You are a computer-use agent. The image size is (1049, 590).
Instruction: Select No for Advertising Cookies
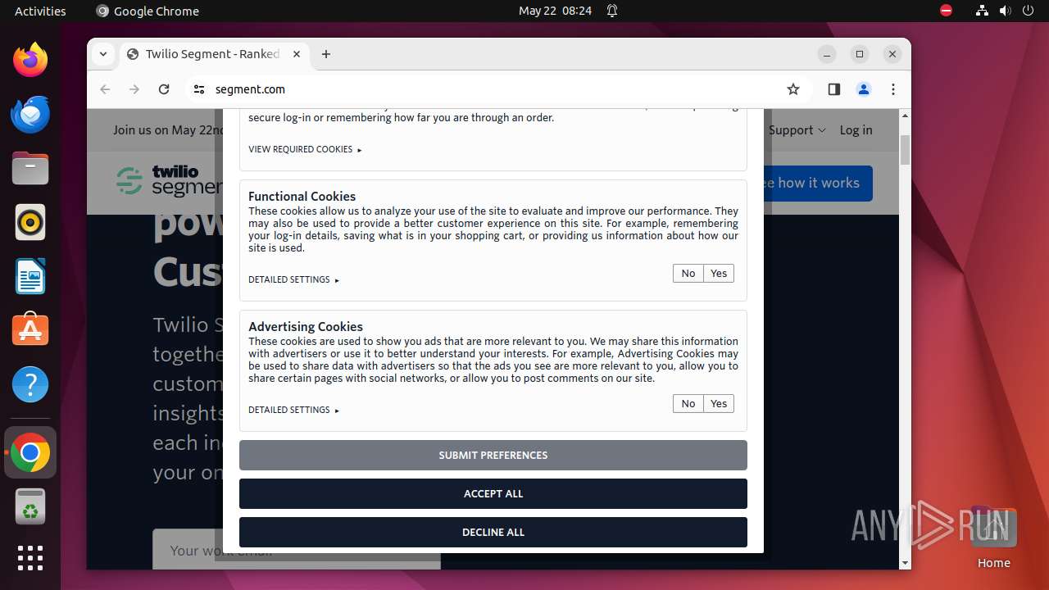pos(688,404)
